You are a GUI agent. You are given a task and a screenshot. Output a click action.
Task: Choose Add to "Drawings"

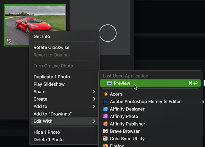point(64,114)
